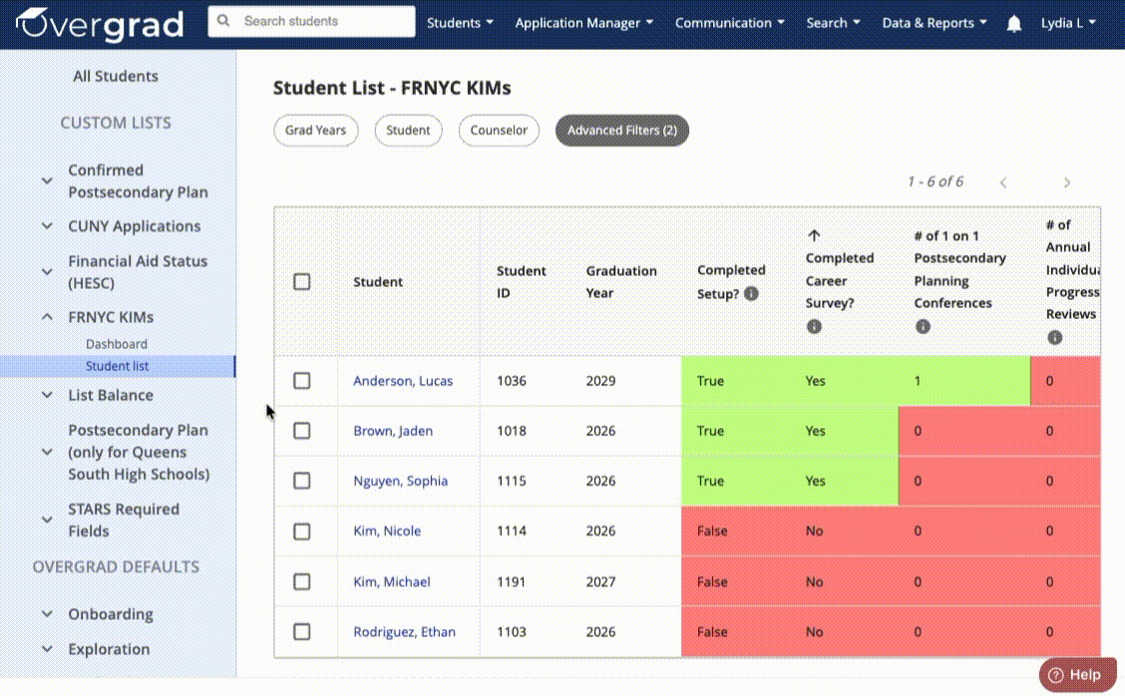The width and height of the screenshot is (1125, 696).
Task: Open the Application Manager menu
Action: 584,23
